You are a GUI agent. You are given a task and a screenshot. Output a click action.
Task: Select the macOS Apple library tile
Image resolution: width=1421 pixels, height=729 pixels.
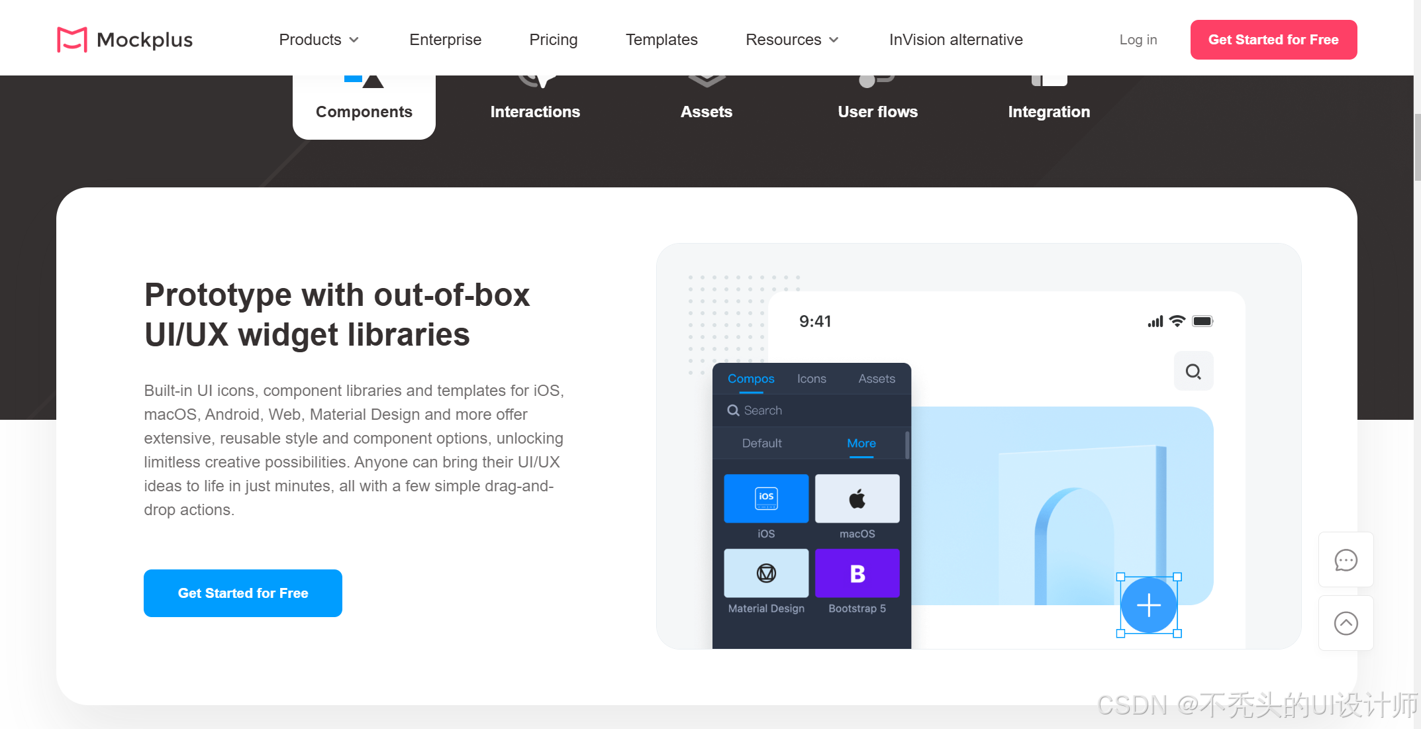tap(857, 499)
